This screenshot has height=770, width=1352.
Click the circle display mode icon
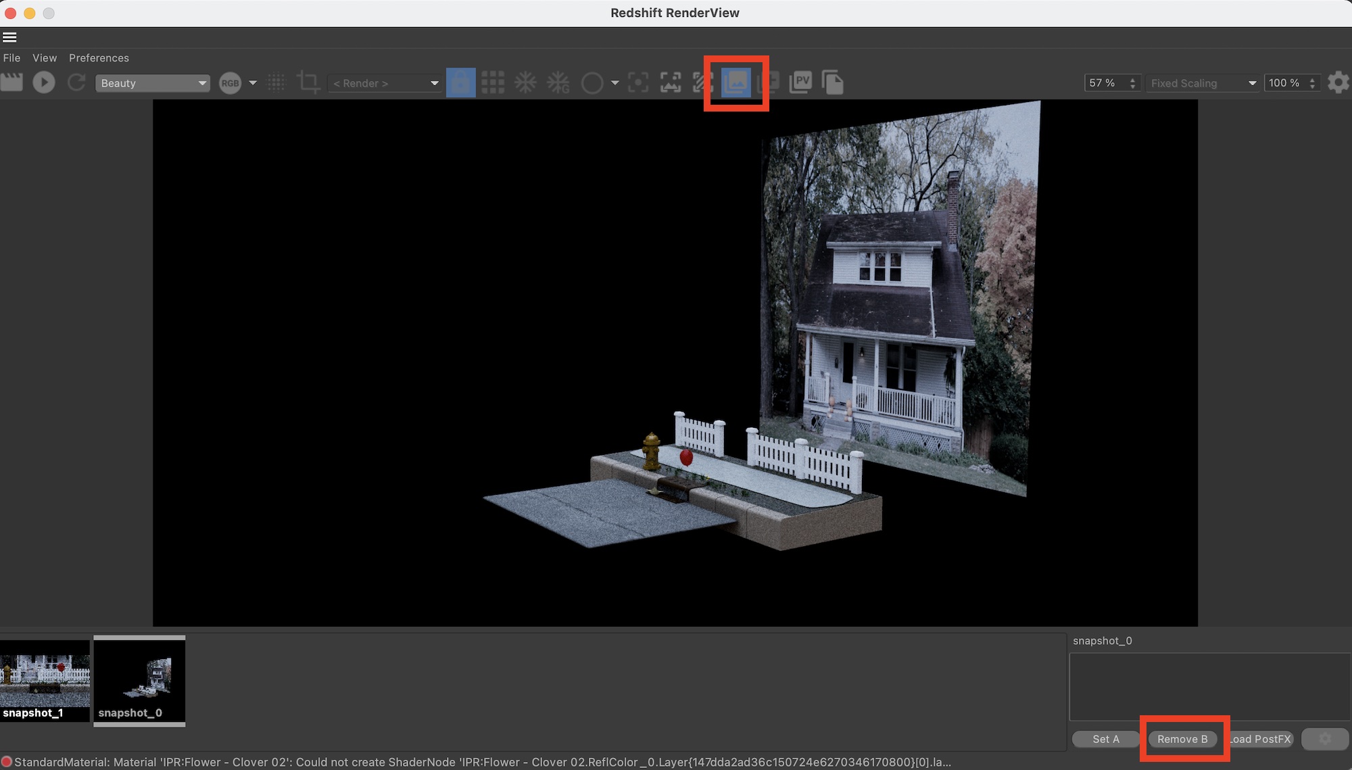591,83
